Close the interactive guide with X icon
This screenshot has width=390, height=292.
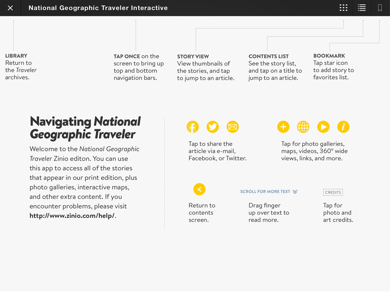click(10, 8)
